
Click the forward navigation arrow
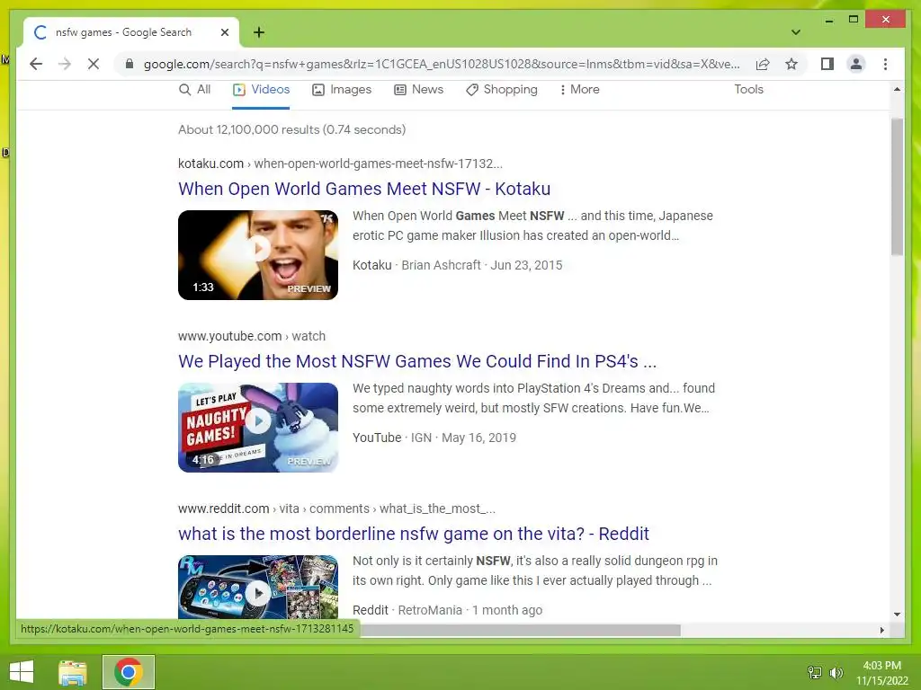pyautogui.click(x=65, y=64)
